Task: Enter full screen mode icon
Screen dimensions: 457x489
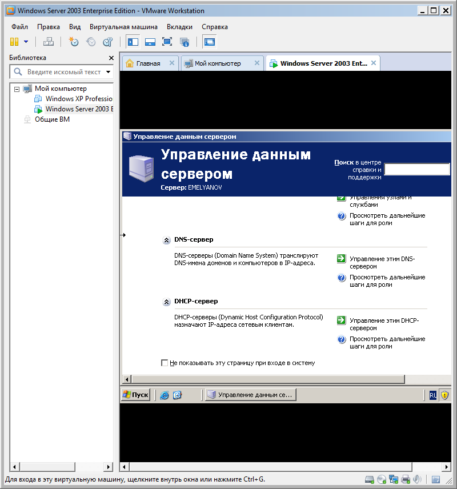Action: 167,42
